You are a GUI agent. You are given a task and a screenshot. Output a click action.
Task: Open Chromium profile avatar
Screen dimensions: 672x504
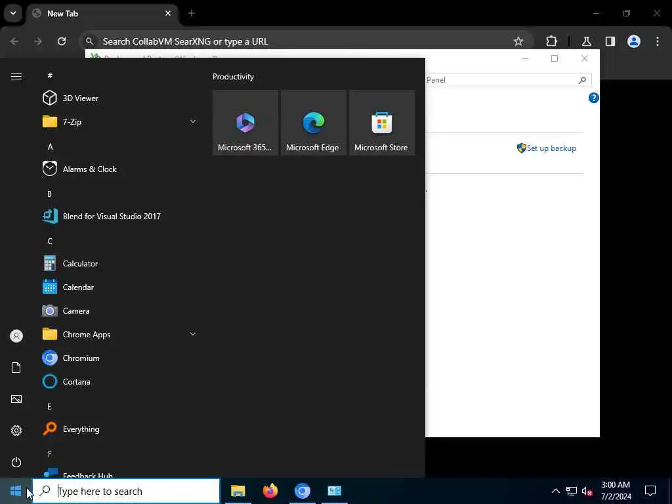[x=634, y=41]
